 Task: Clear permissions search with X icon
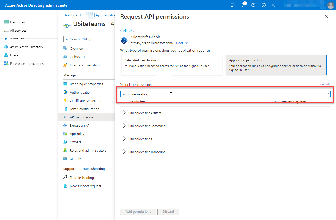pyautogui.click(x=328, y=94)
